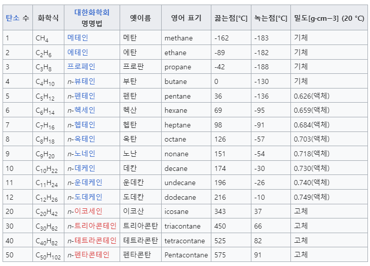Open the red 이코세인 link

tap(88, 211)
